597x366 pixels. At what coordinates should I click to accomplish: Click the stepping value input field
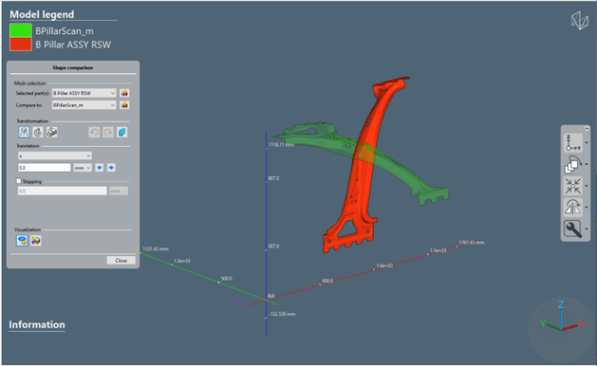tap(63, 191)
